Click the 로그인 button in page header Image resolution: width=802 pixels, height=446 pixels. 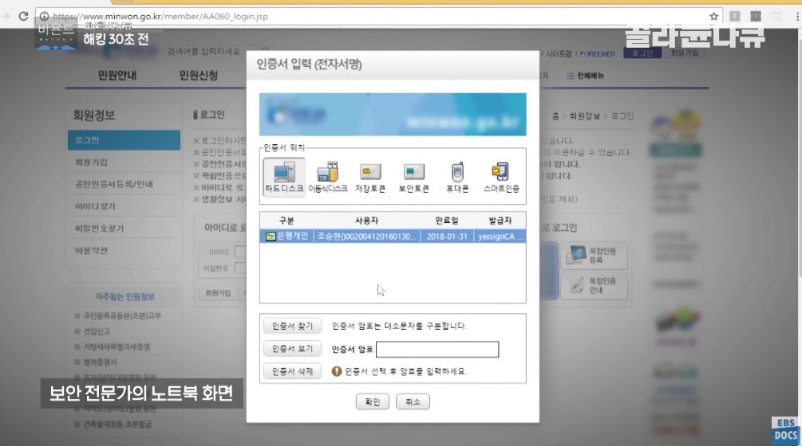(642, 53)
